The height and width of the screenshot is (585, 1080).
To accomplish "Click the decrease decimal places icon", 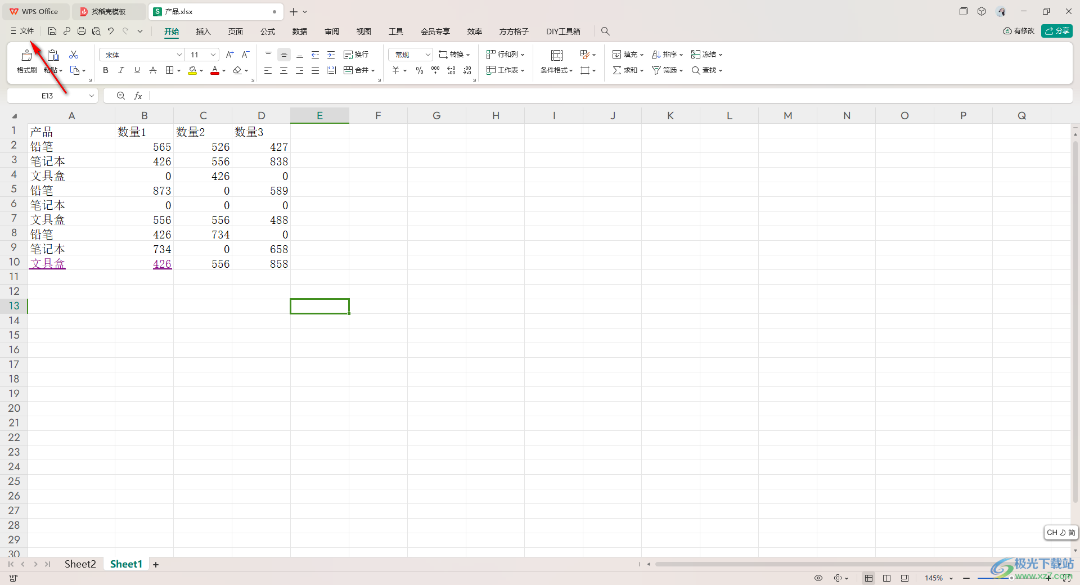I will pos(467,70).
